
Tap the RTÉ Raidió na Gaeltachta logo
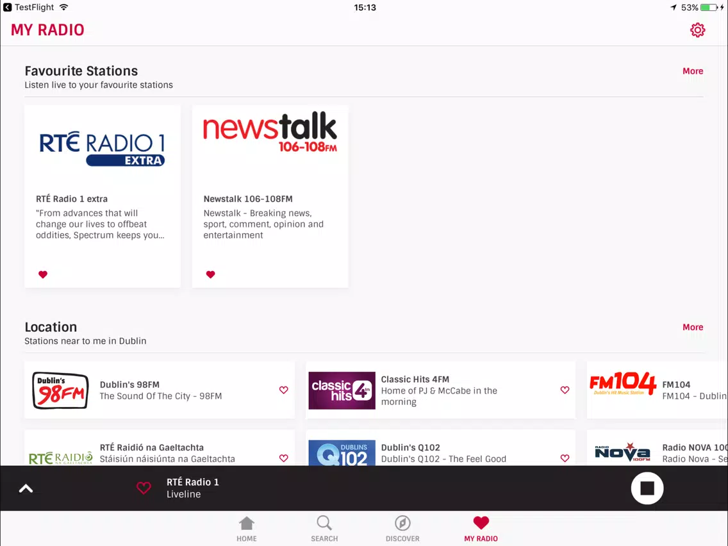pos(60,458)
